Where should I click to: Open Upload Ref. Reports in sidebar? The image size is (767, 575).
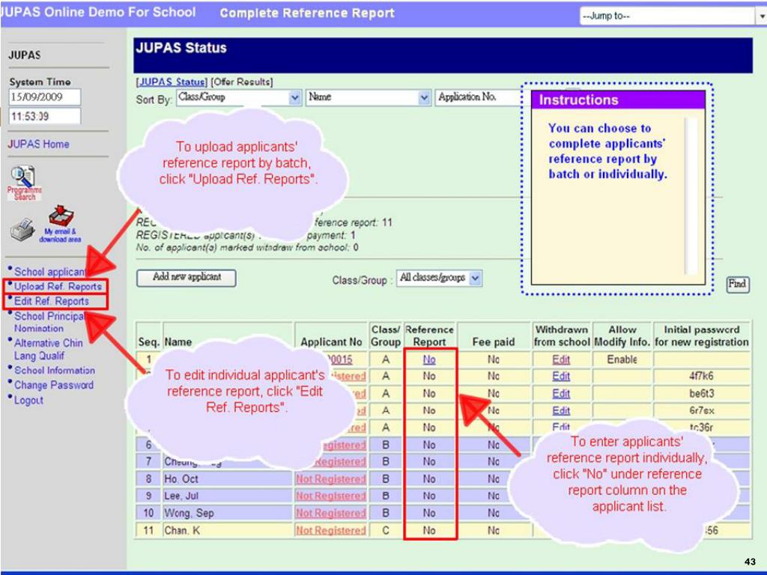pyautogui.click(x=58, y=287)
